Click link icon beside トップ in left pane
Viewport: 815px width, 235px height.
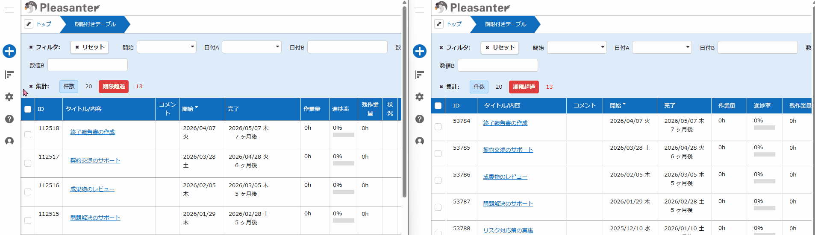pyautogui.click(x=29, y=24)
